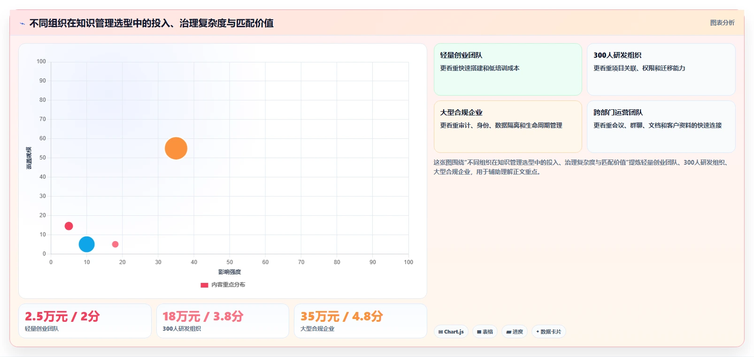Open the 大型合规企业 info card
Screen dimensions: 754x357
(508, 127)
